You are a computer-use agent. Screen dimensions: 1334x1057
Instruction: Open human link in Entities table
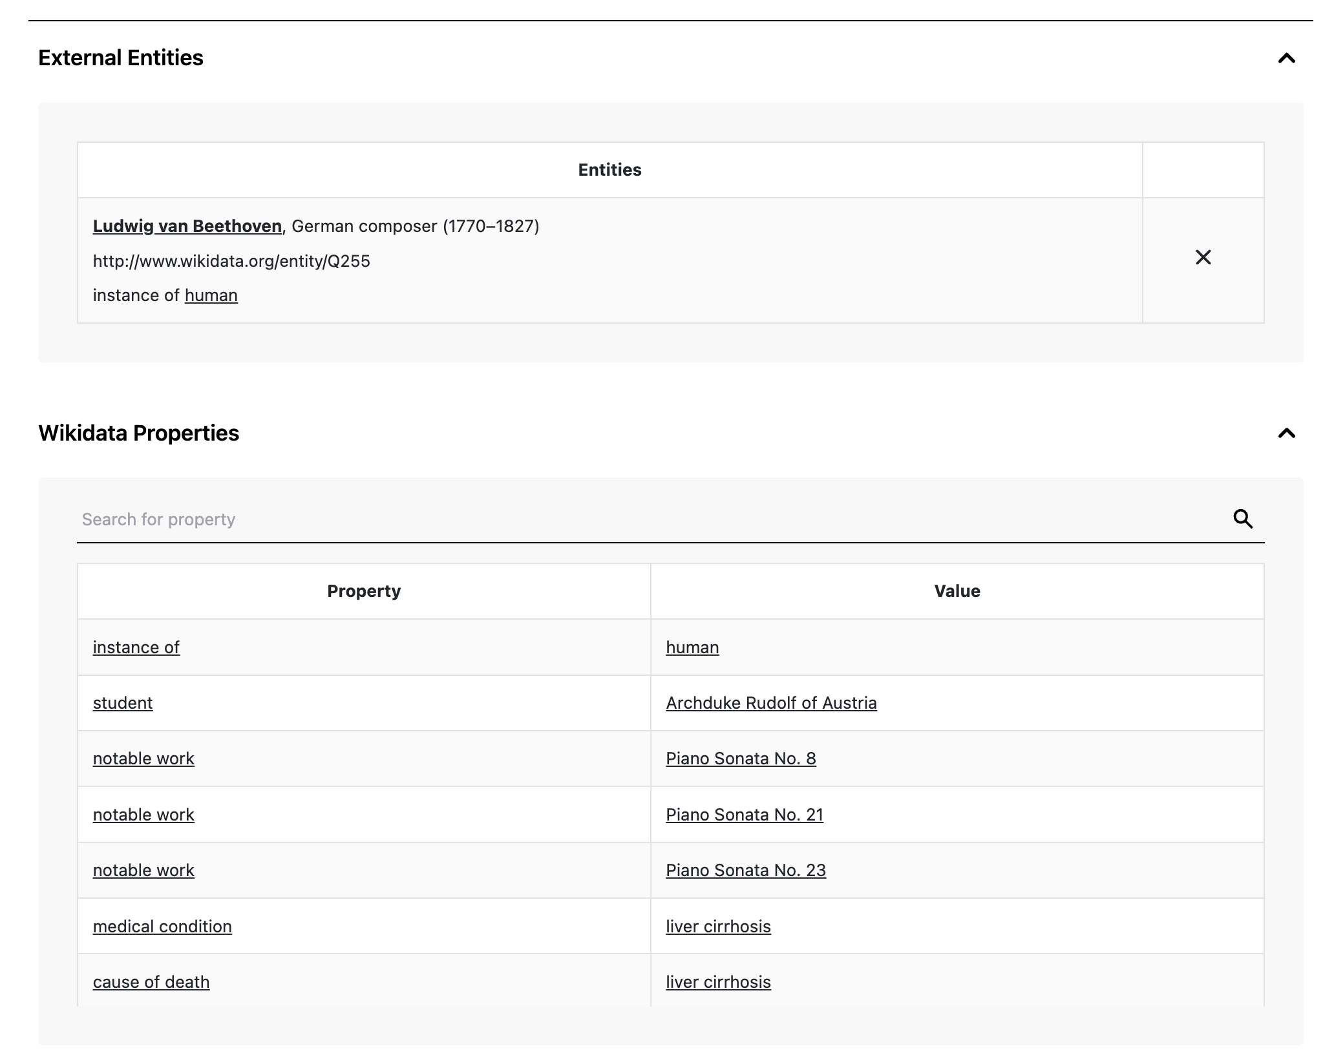[211, 295]
